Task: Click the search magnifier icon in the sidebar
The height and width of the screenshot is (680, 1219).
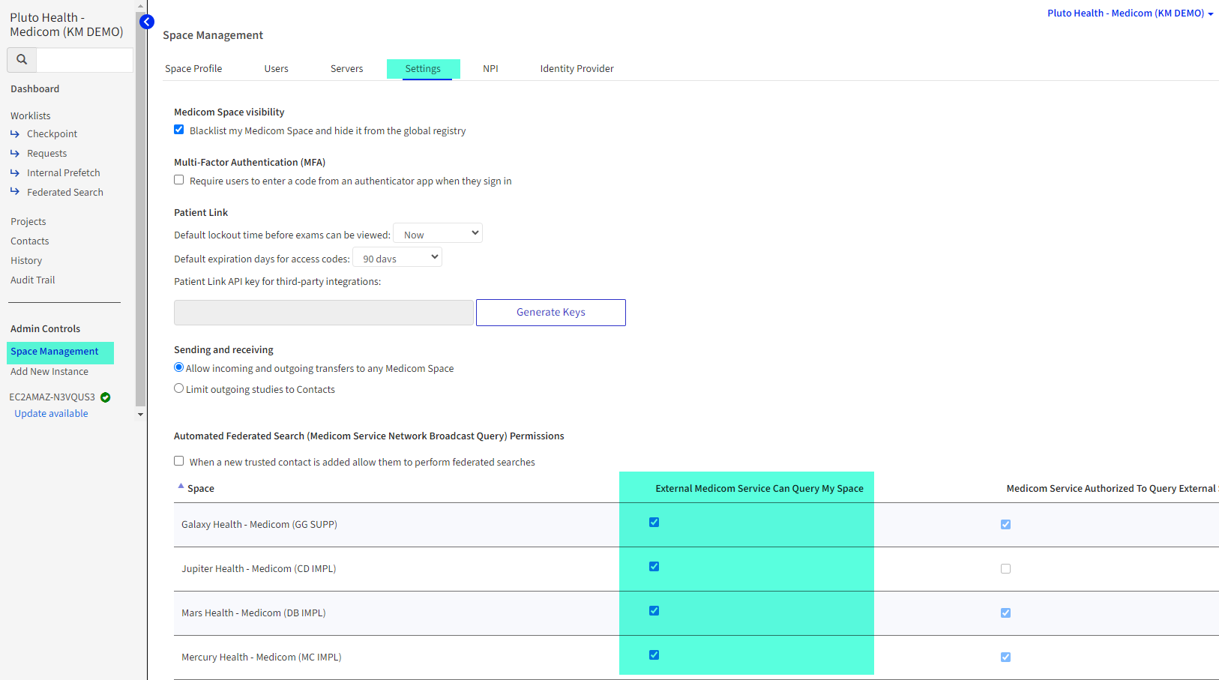Action: 21,58
